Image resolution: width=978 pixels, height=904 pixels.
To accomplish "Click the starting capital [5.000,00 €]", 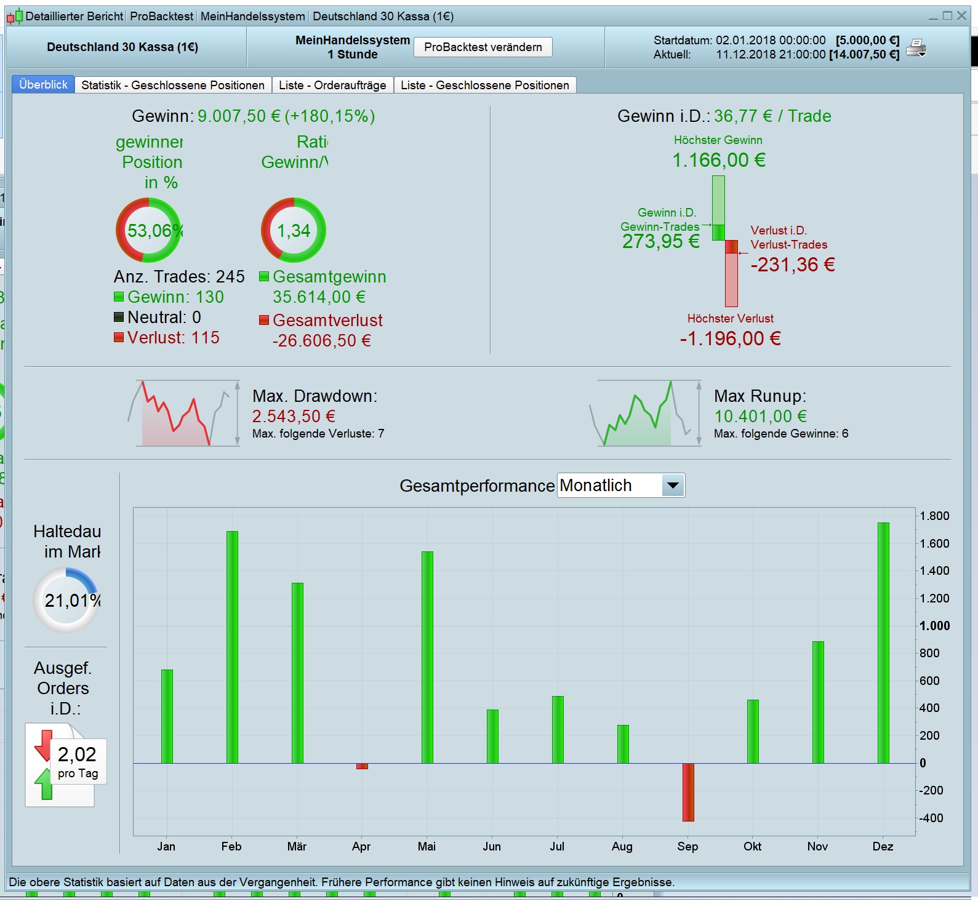I will [x=867, y=40].
